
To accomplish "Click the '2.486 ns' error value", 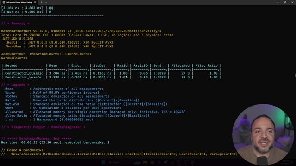I will (79, 73).
